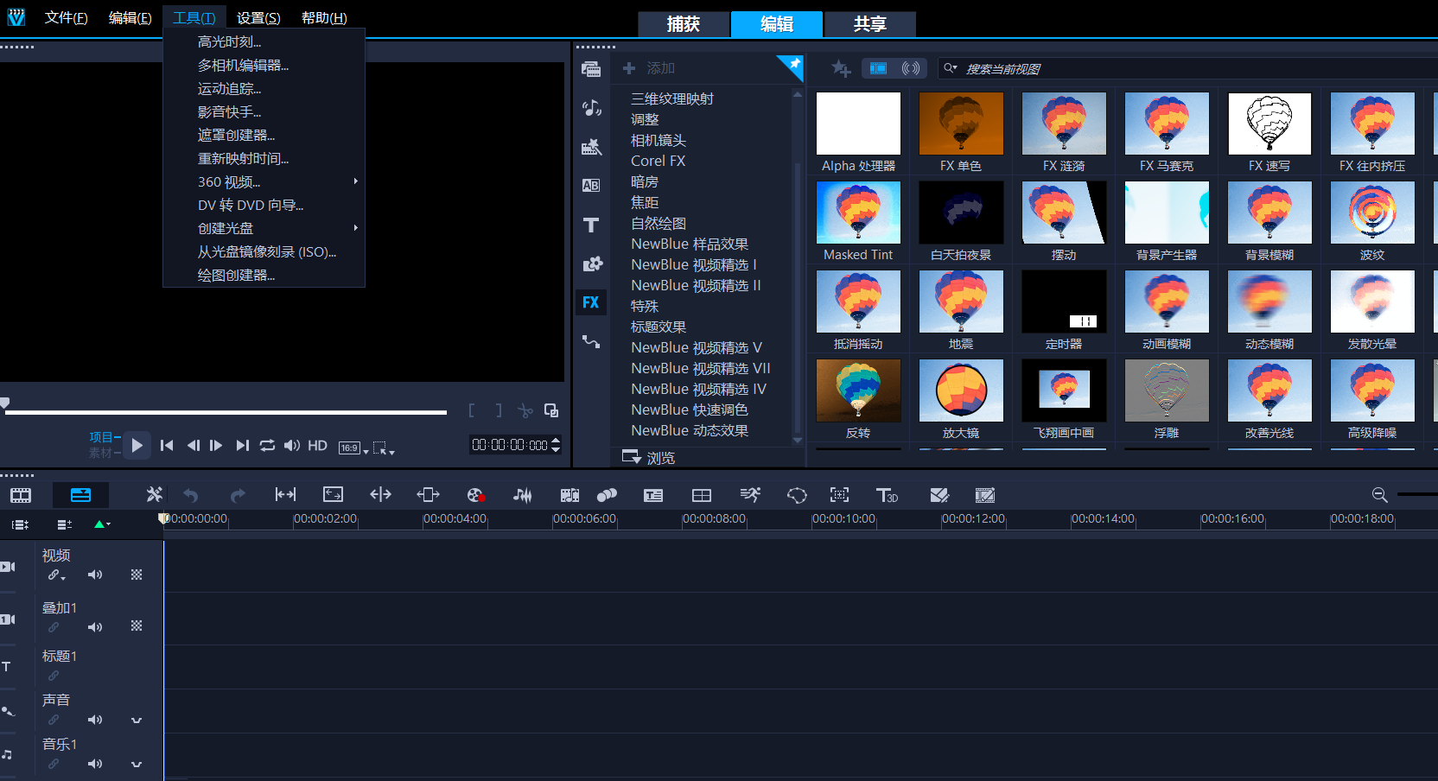Open the 设置 menu

[x=258, y=18]
